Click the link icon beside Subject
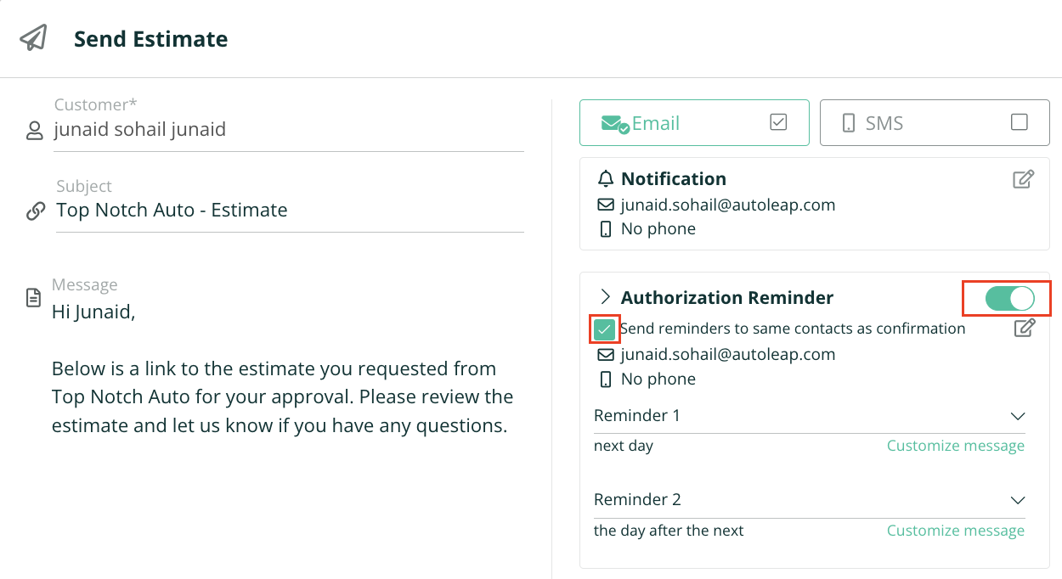Image resolution: width=1062 pixels, height=579 pixels. 35,211
